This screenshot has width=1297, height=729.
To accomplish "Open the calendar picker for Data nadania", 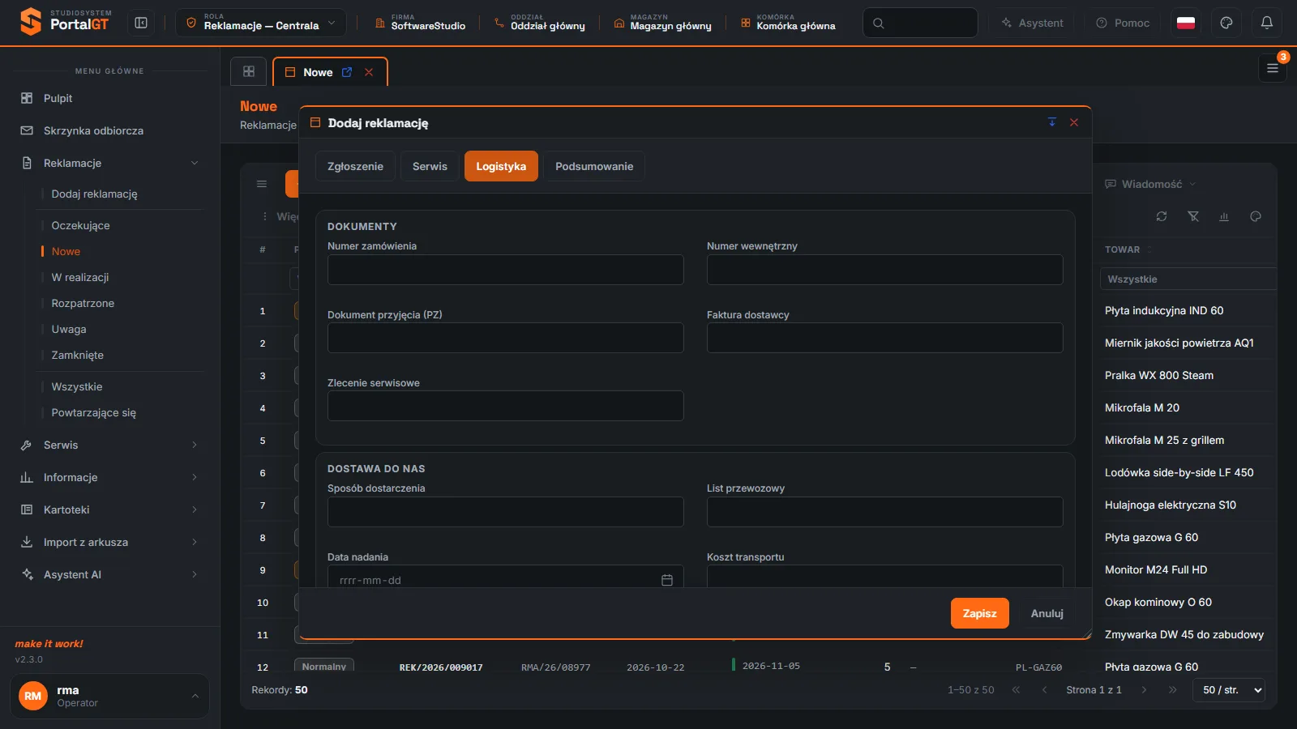I will point(667,580).
